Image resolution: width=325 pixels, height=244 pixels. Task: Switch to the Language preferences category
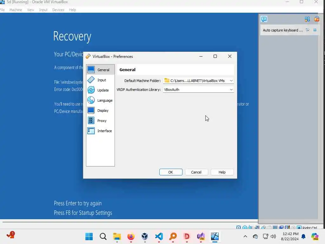(x=100, y=100)
